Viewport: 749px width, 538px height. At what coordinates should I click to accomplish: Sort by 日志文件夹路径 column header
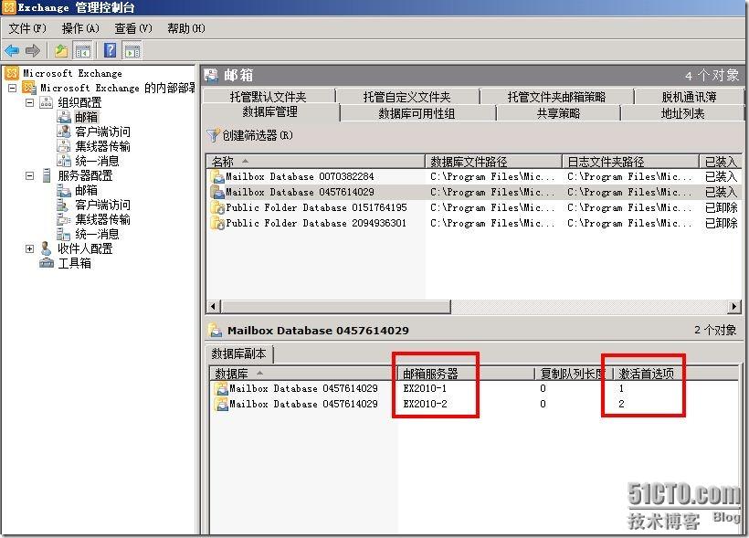pos(630,162)
